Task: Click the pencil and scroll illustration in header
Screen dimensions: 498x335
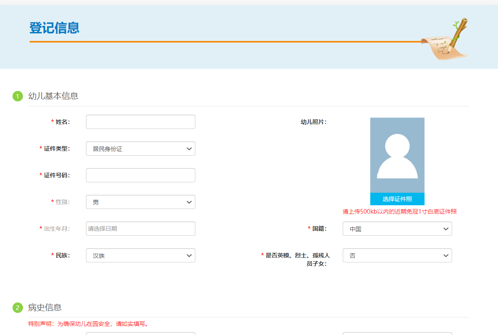Action: [445, 40]
